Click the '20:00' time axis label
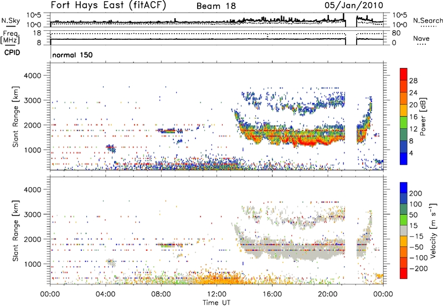443x306 pixels. (x=328, y=294)
